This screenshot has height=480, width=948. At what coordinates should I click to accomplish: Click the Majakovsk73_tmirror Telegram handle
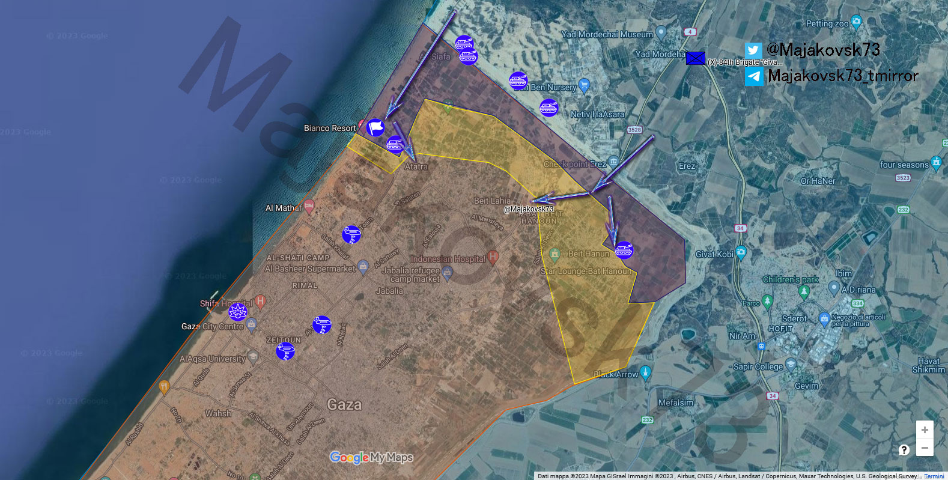pos(843,76)
